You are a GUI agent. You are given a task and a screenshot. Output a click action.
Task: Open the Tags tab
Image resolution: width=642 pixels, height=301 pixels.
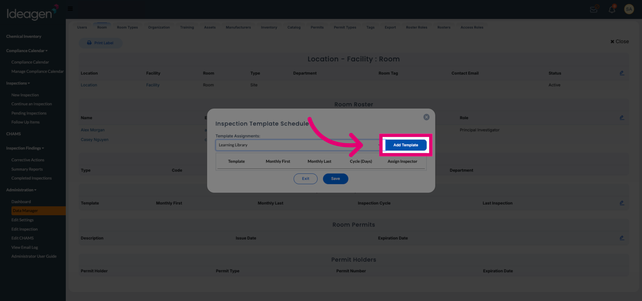click(x=370, y=27)
